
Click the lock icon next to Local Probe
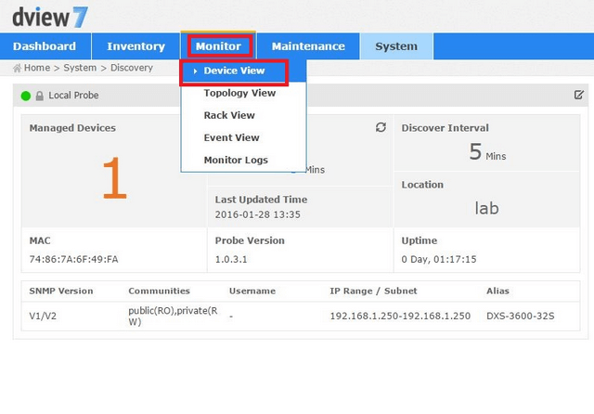click(40, 96)
